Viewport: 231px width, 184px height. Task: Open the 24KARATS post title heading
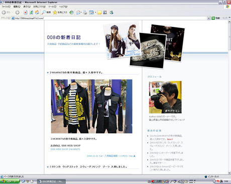[76, 72]
